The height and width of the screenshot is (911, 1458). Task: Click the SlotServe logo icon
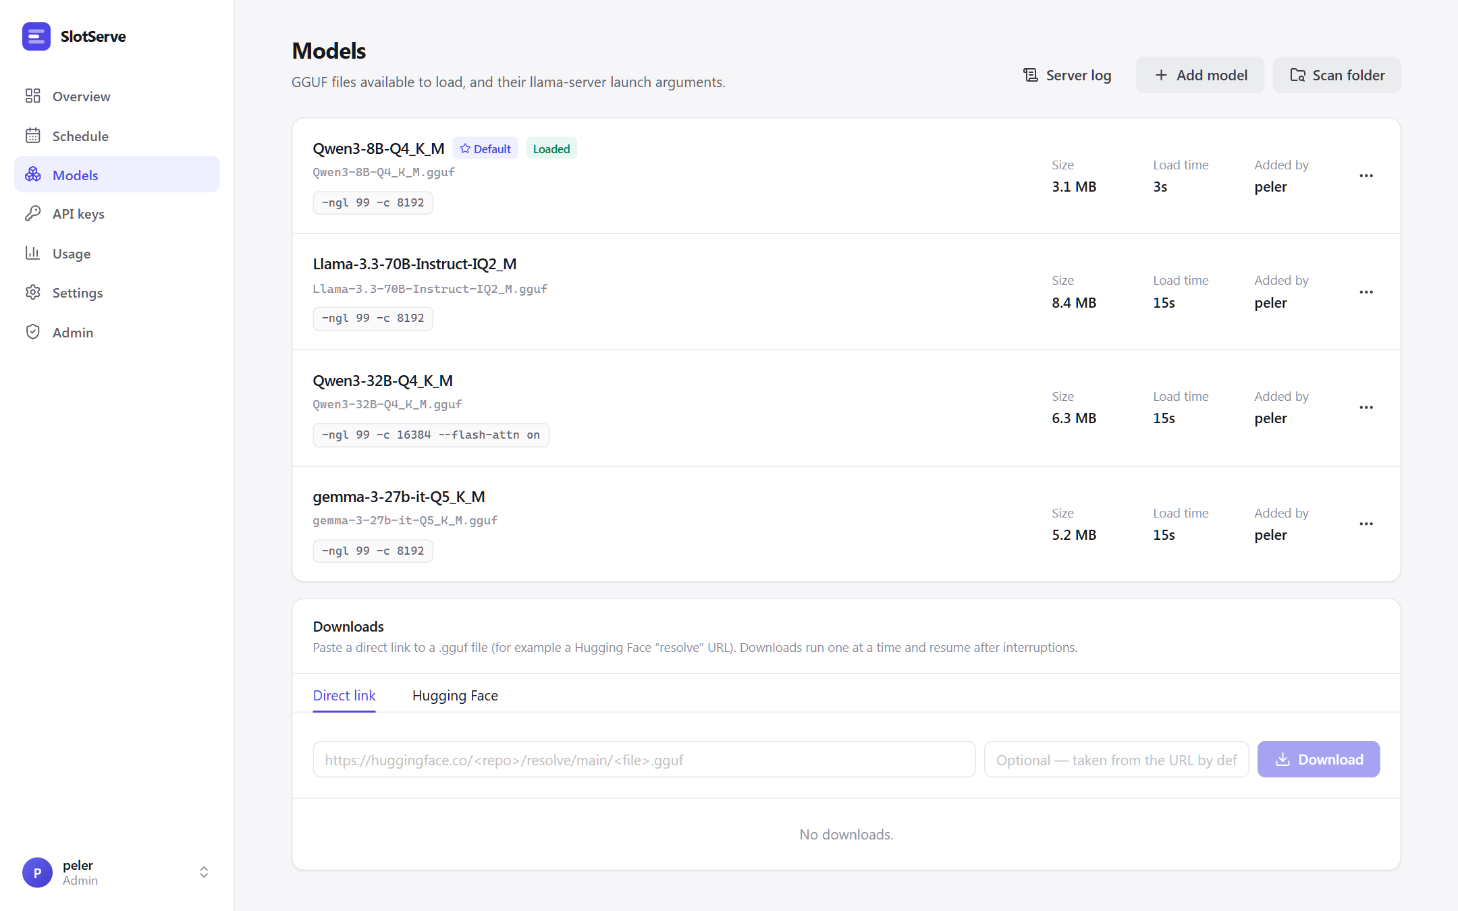tap(36, 36)
